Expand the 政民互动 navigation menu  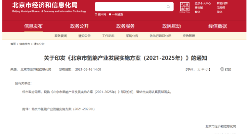click(x=171, y=26)
